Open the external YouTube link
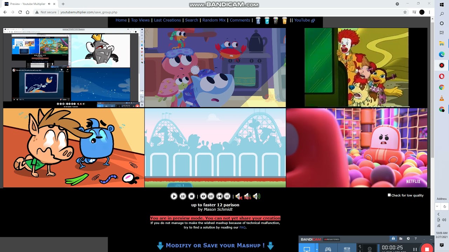 pyautogui.click(x=304, y=20)
